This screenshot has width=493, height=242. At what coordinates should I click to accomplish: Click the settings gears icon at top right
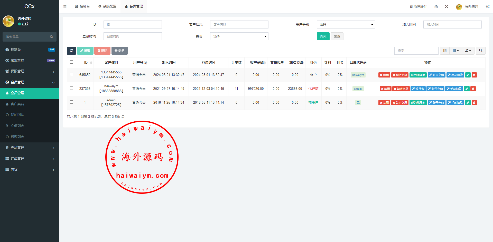[487, 6]
